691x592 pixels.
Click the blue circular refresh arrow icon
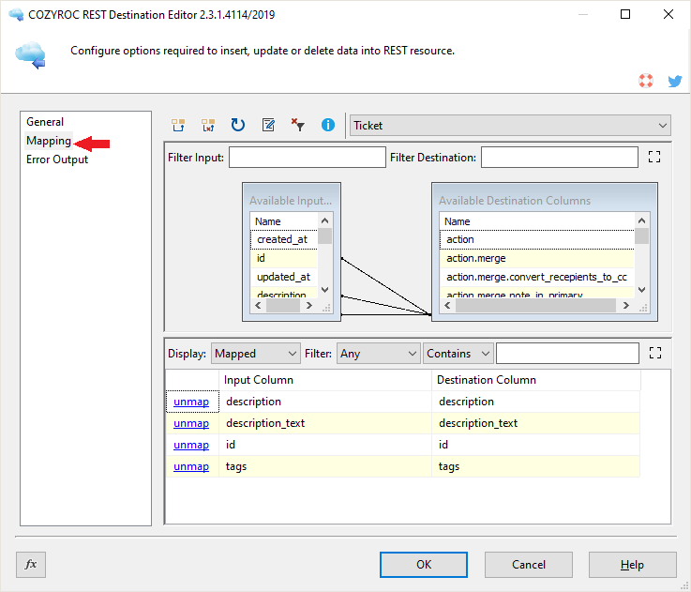coord(238,125)
